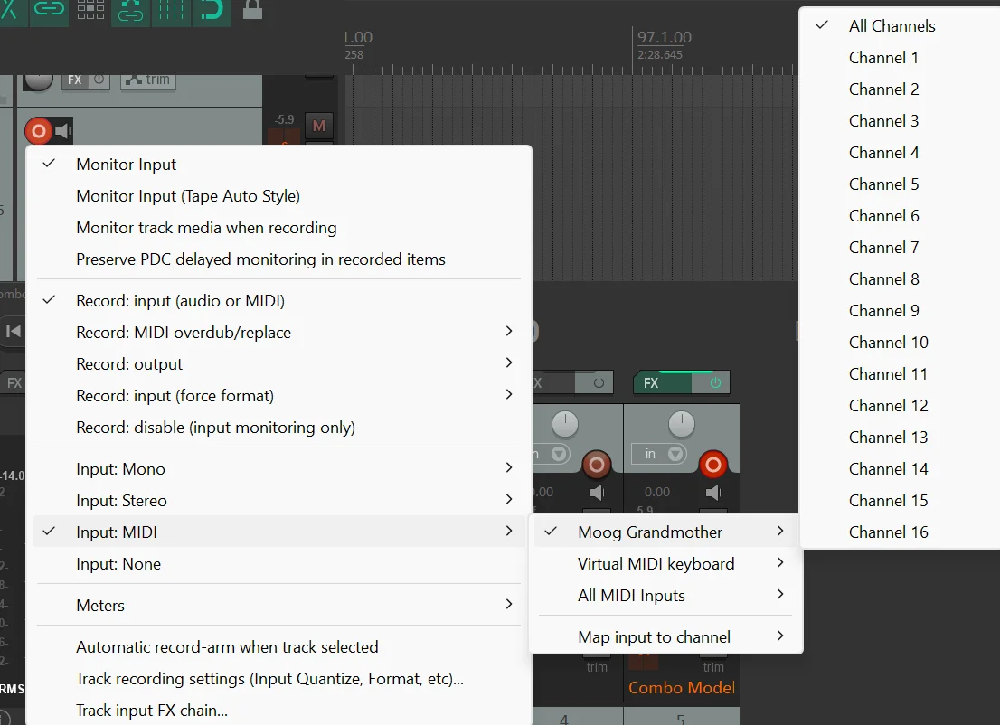The width and height of the screenshot is (1000, 725).
Task: Toggle the record-arm button on Combo Model track
Action: pyautogui.click(x=713, y=465)
